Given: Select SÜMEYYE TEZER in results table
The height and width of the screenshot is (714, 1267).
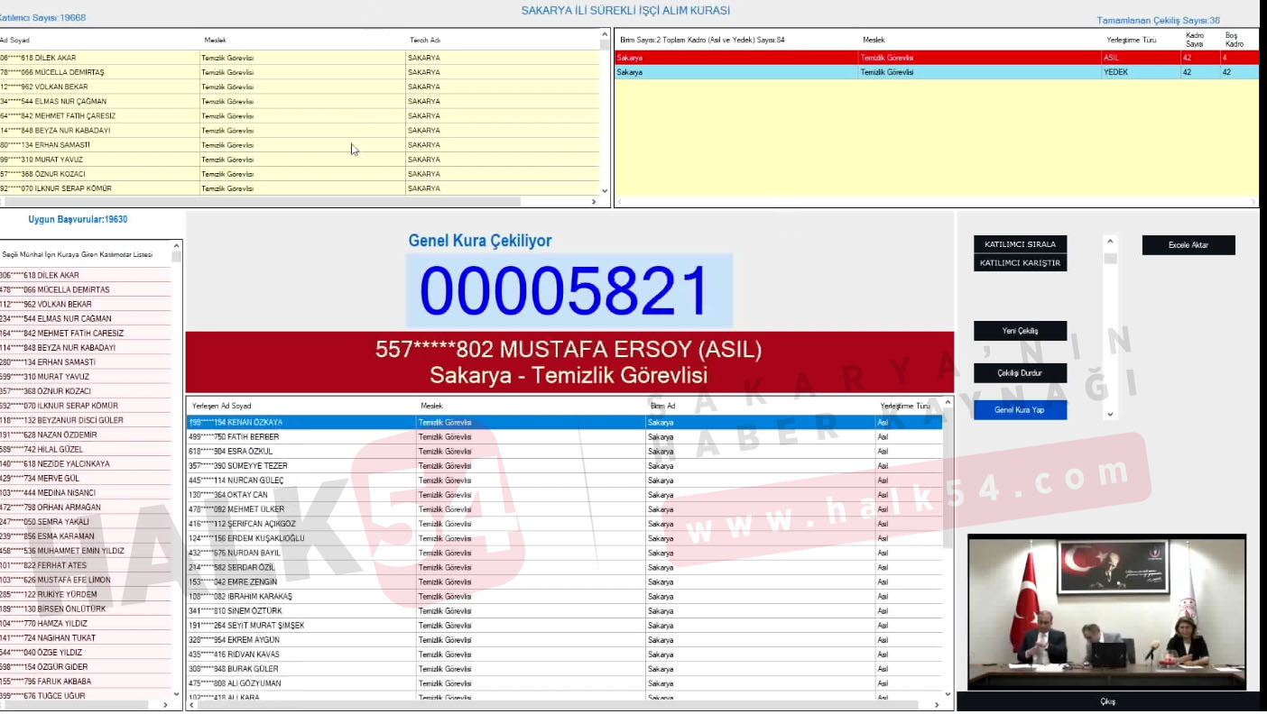Looking at the screenshot, I should (564, 466).
